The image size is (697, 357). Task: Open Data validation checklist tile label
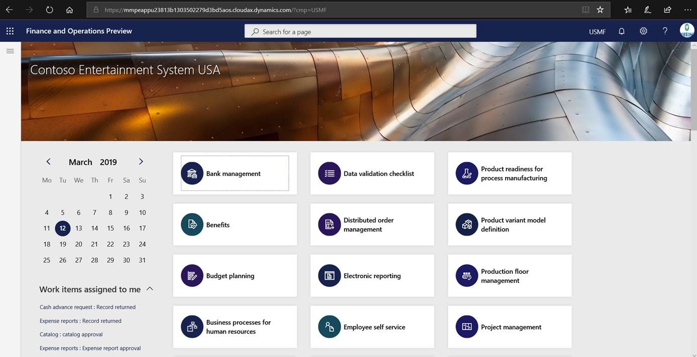tap(379, 173)
